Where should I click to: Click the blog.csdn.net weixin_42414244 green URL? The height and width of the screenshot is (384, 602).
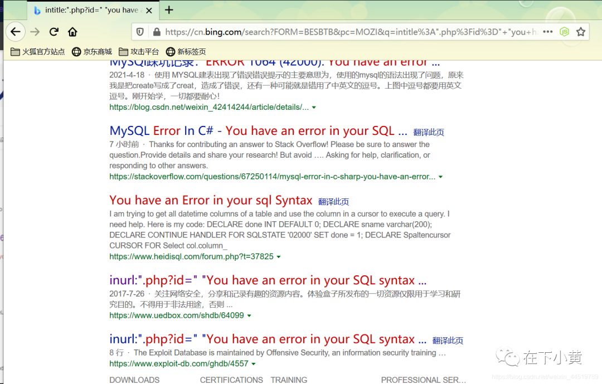[209, 108]
